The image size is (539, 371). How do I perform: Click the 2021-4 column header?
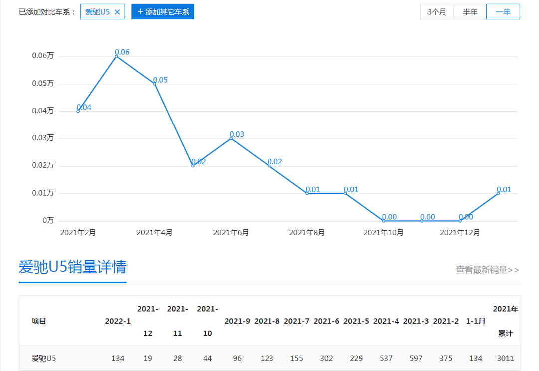click(x=386, y=321)
